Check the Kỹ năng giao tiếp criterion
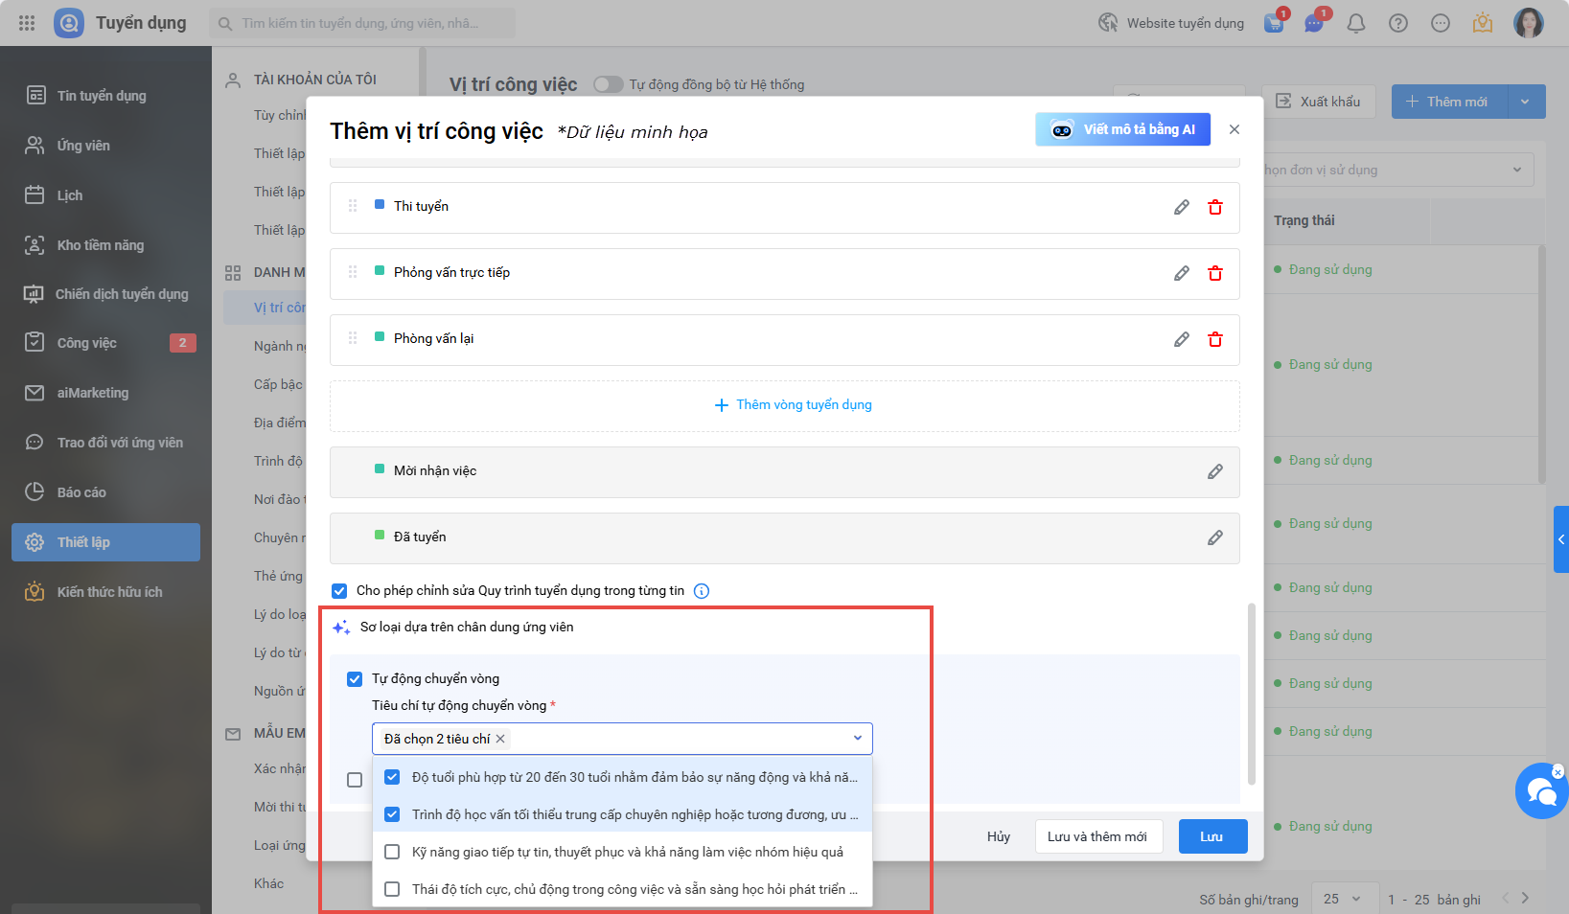Screen dimensions: 1569x914 pyautogui.click(x=392, y=852)
